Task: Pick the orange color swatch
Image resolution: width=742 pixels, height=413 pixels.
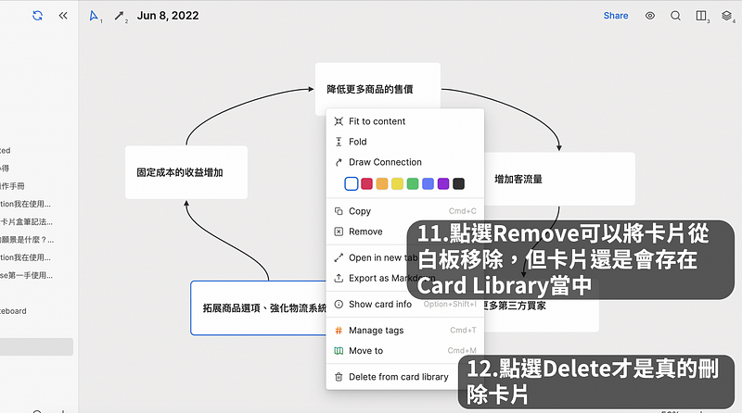Action: click(x=382, y=183)
